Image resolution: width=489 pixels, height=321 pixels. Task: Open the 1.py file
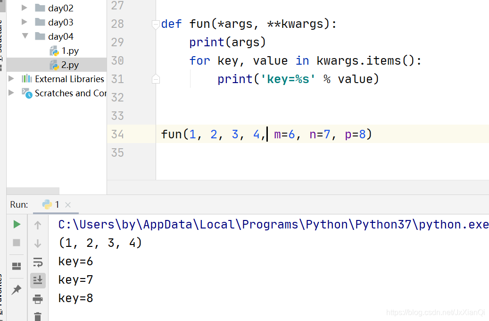click(x=64, y=51)
